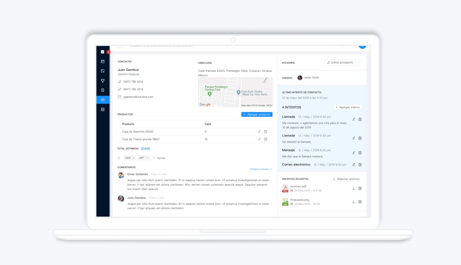Open the trophy icon in sidebar
Image resolution: width=461 pixels, height=265 pixels.
pos(103,81)
